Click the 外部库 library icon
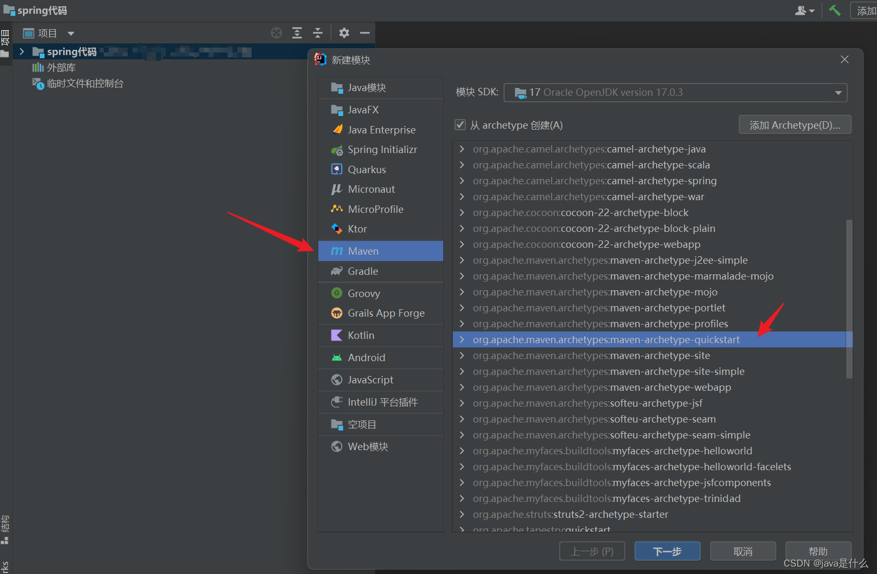This screenshot has width=877, height=574. point(38,67)
